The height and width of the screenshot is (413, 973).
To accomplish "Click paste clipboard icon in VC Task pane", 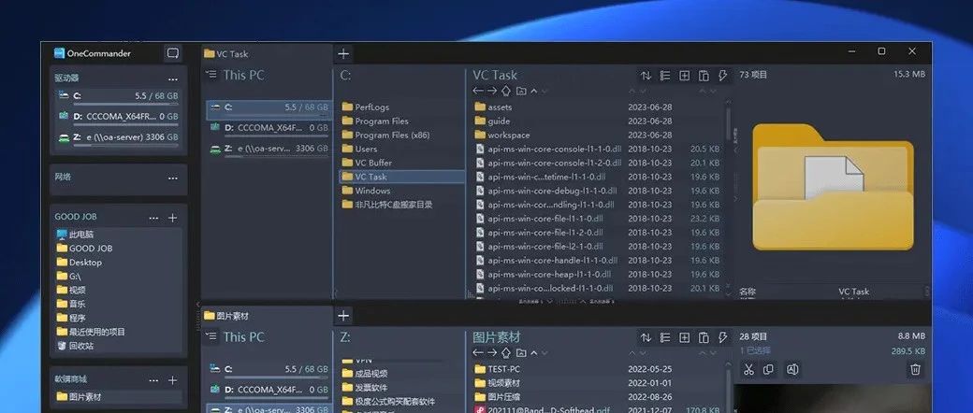I will tap(704, 76).
